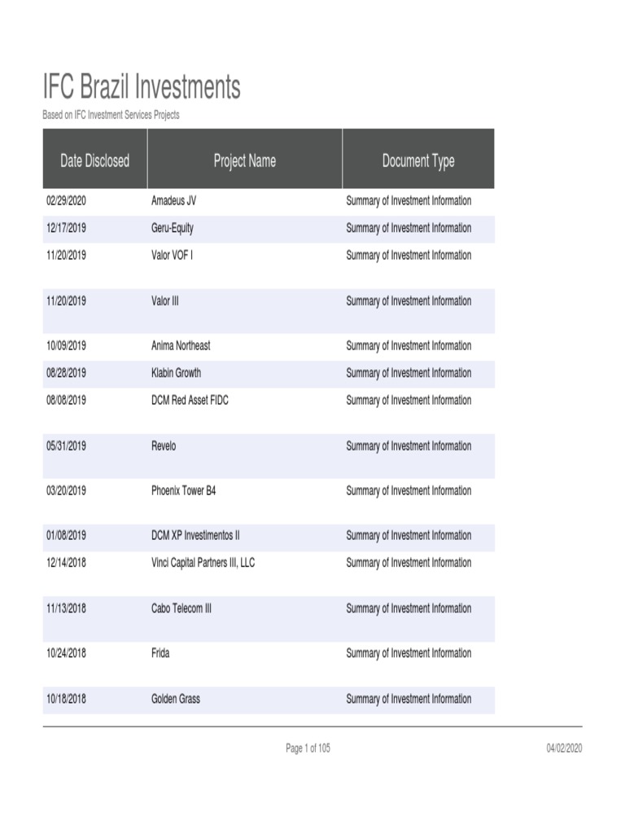Click the Valor III project row
Image resolution: width=625 pixels, height=834 pixels.
pyautogui.click(x=164, y=301)
